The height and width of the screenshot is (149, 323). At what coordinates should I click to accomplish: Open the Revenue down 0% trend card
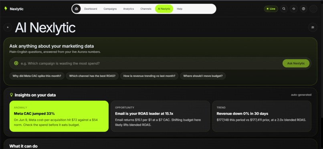(x=262, y=116)
